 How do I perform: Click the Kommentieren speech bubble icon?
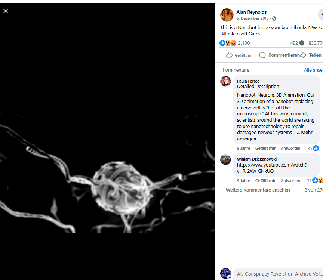point(262,55)
